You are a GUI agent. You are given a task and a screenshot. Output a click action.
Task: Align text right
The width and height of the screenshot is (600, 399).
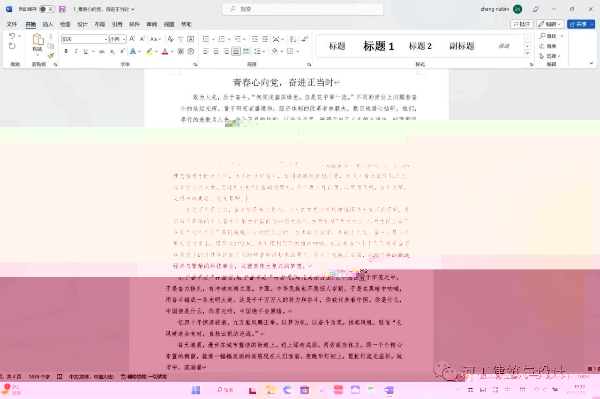[x=226, y=51]
